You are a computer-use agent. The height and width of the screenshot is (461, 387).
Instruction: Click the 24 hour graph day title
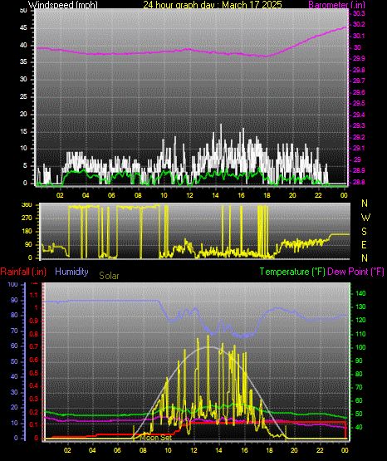[x=213, y=5]
